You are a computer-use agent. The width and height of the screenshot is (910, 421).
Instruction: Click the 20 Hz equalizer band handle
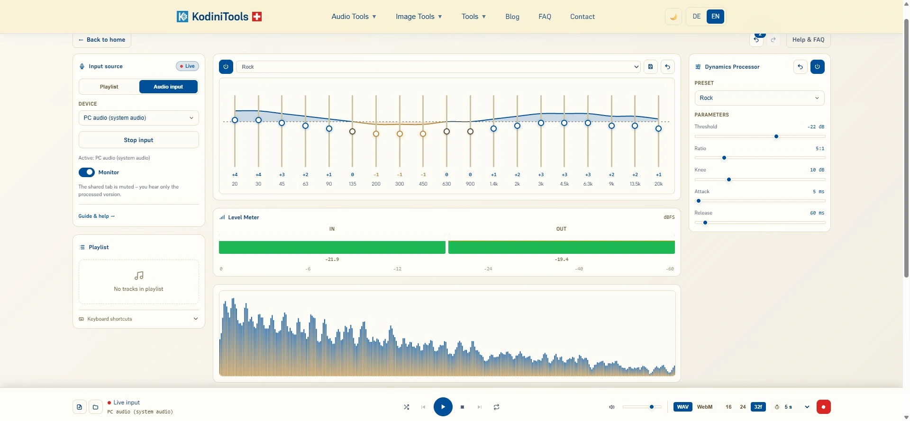coord(235,120)
